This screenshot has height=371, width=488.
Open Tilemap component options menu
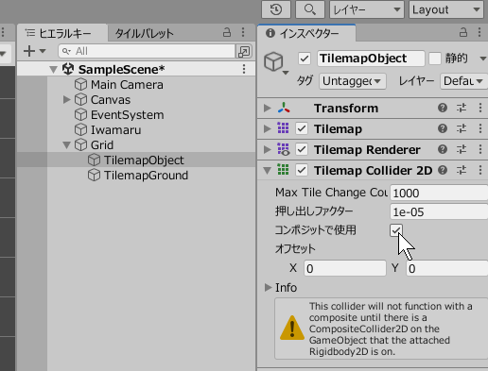(480, 128)
